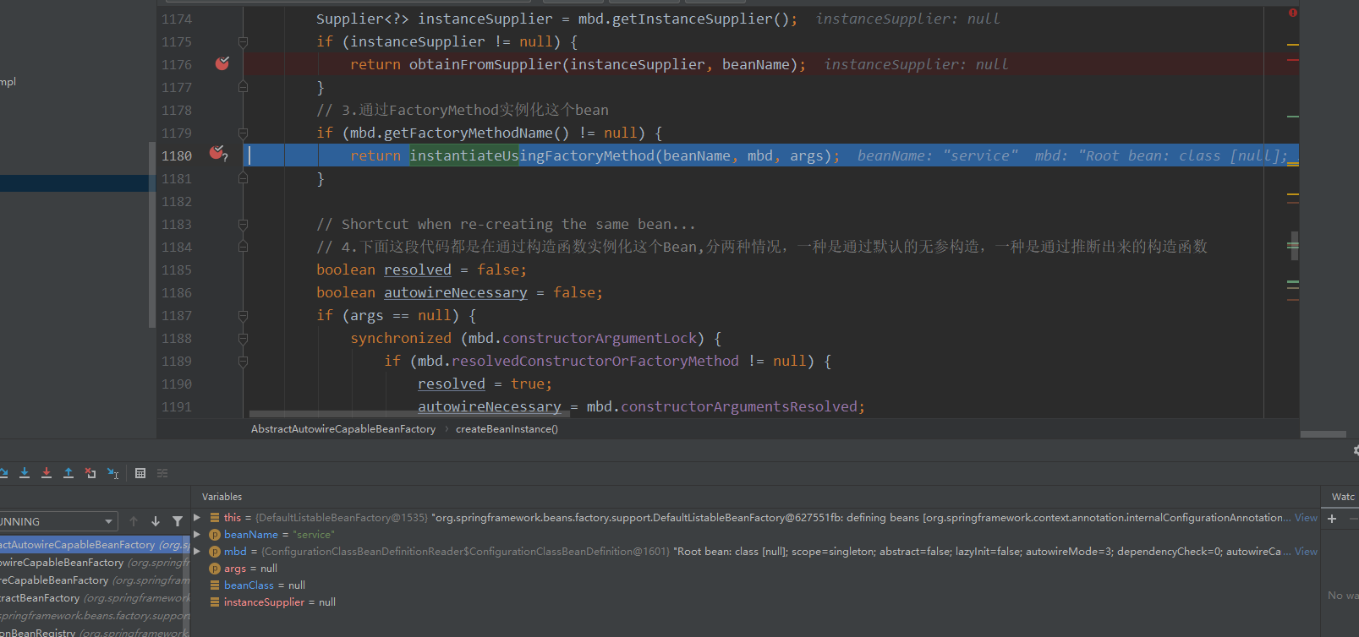Click the Watches panel header
The width and height of the screenshot is (1359, 637).
(x=1342, y=497)
